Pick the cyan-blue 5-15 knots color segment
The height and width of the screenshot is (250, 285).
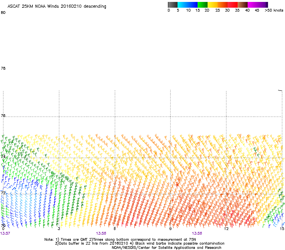pos(188,5)
